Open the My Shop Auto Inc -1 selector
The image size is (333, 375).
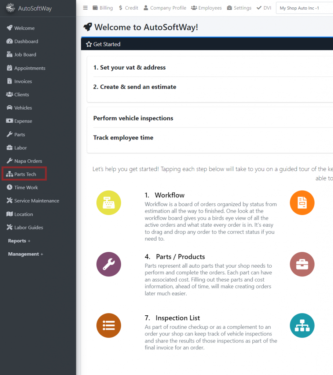[x=304, y=8]
